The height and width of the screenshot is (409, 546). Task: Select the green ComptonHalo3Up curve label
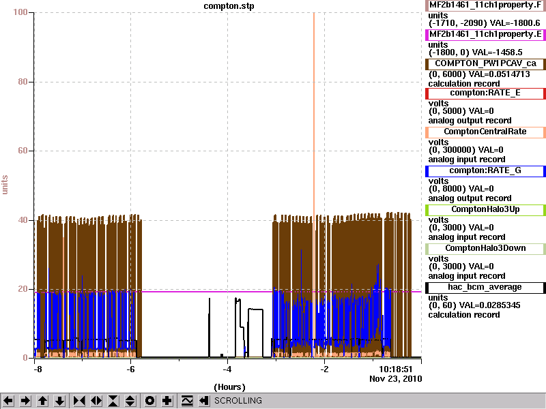(485, 209)
